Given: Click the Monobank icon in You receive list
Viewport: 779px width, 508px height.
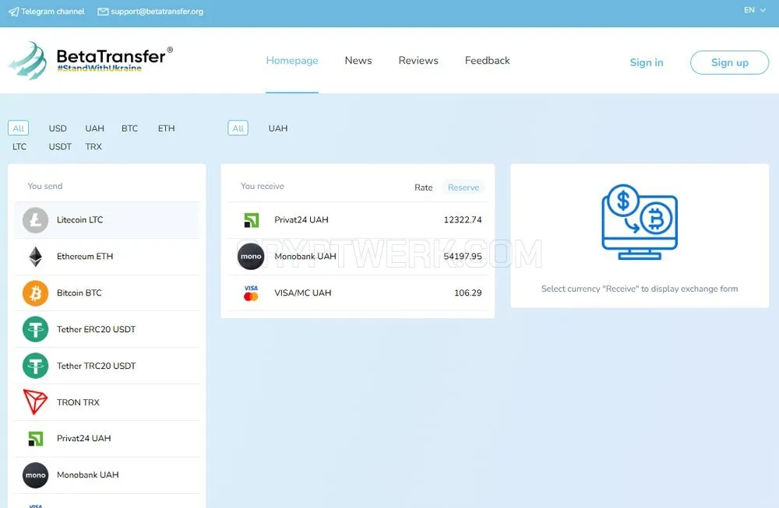Looking at the screenshot, I should [251, 257].
